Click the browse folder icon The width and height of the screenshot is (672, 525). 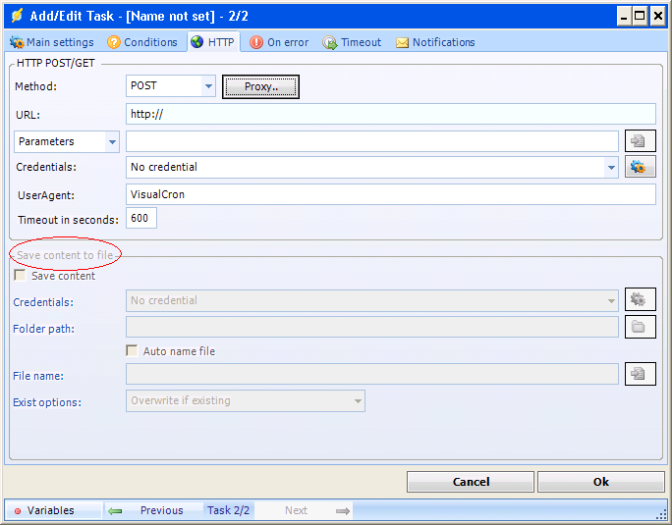640,327
